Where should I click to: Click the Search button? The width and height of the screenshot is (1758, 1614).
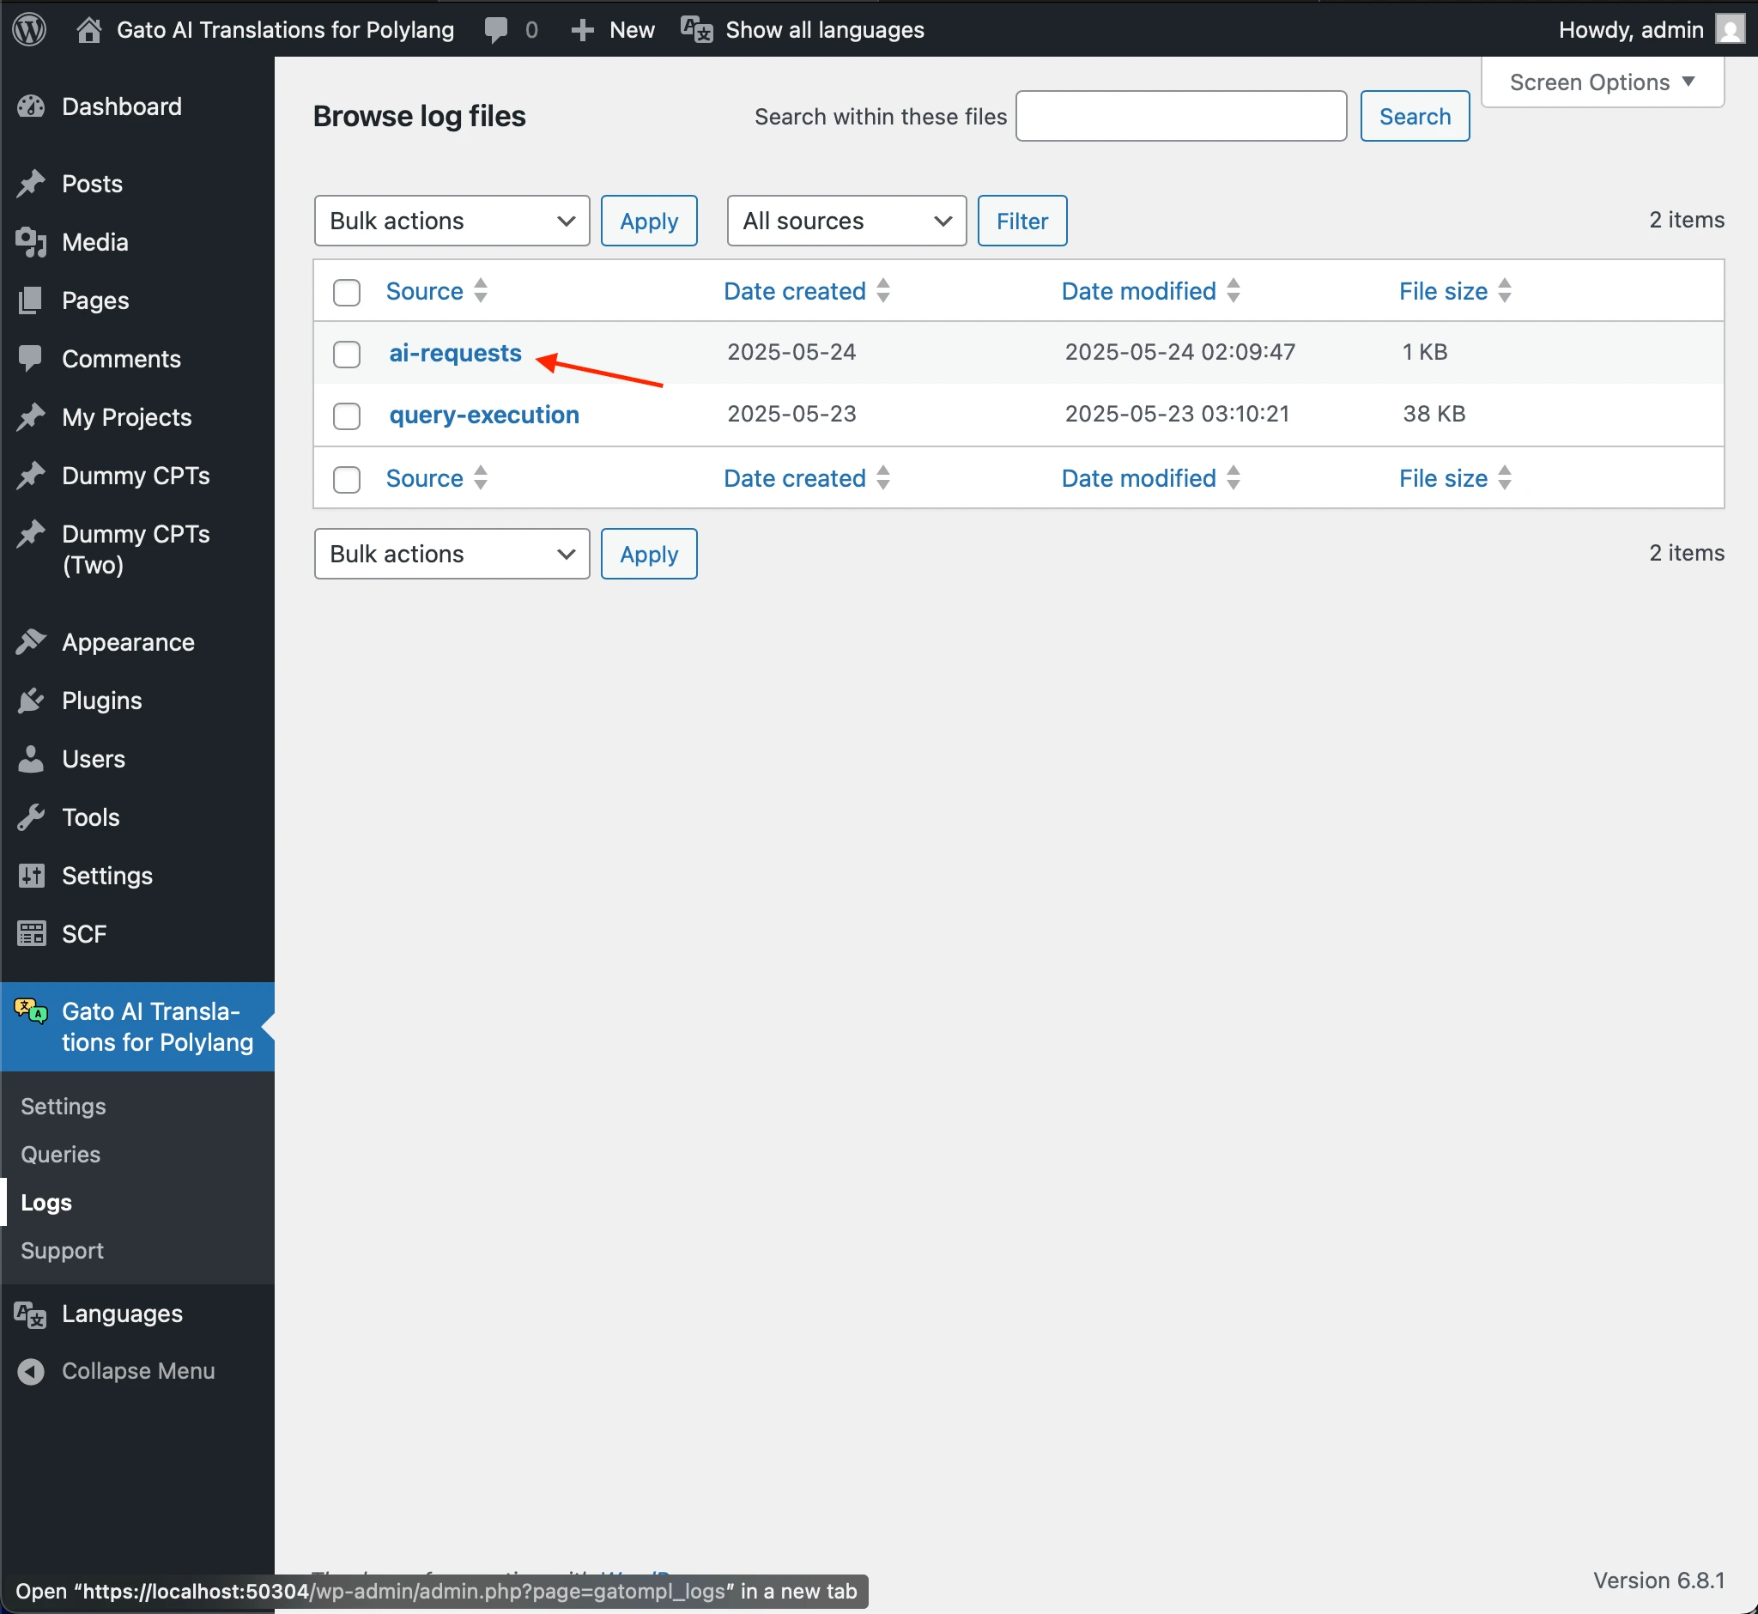point(1415,116)
